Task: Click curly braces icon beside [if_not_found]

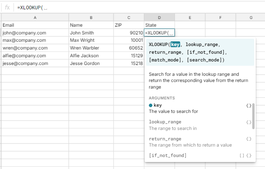Action: (249, 155)
